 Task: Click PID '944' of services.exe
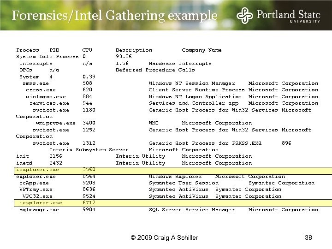click(87, 103)
